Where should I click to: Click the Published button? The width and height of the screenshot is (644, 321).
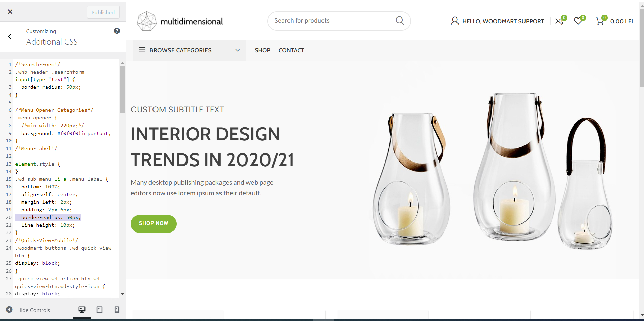[103, 12]
